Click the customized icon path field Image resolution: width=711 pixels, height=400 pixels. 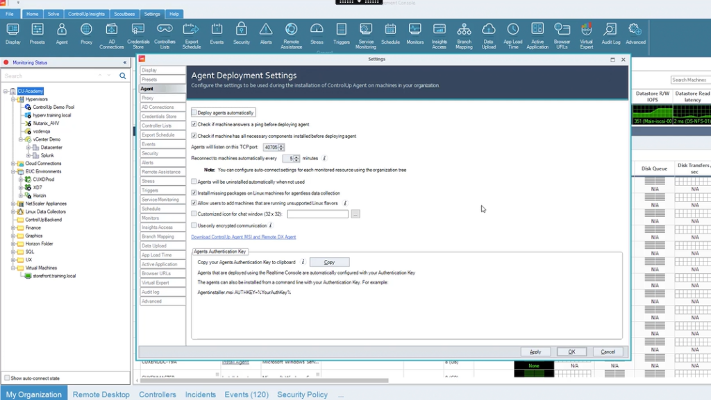(x=317, y=214)
